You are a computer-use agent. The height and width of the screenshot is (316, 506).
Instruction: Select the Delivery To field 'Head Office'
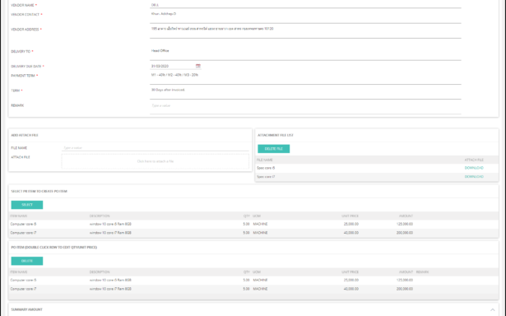point(305,54)
